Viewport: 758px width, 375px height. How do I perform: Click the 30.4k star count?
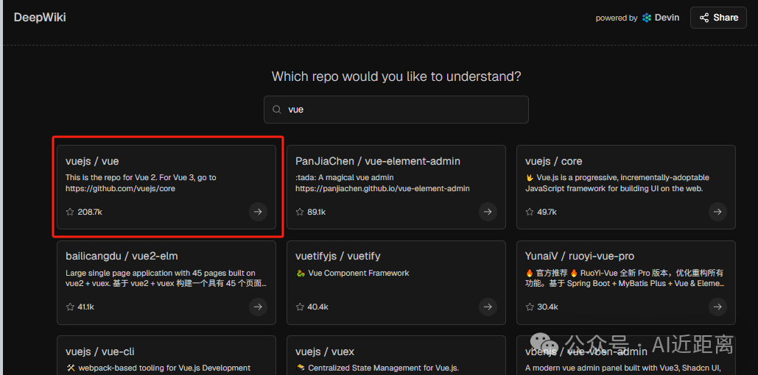coord(547,307)
